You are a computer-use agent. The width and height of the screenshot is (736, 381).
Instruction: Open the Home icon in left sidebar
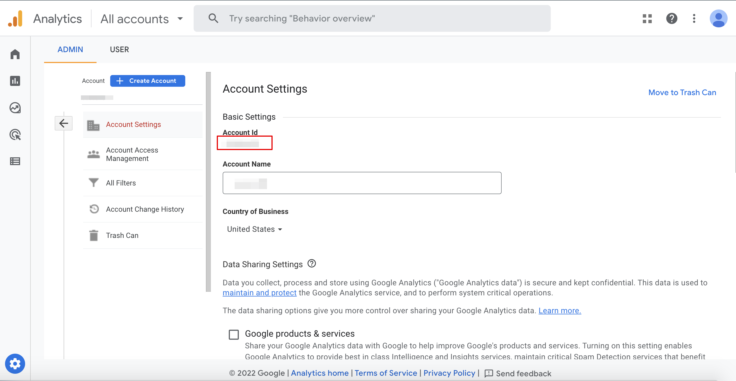(x=15, y=54)
